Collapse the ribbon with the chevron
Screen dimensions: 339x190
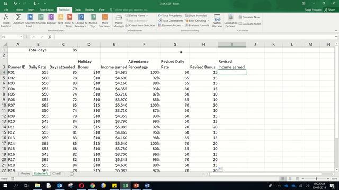(x=336, y=31)
